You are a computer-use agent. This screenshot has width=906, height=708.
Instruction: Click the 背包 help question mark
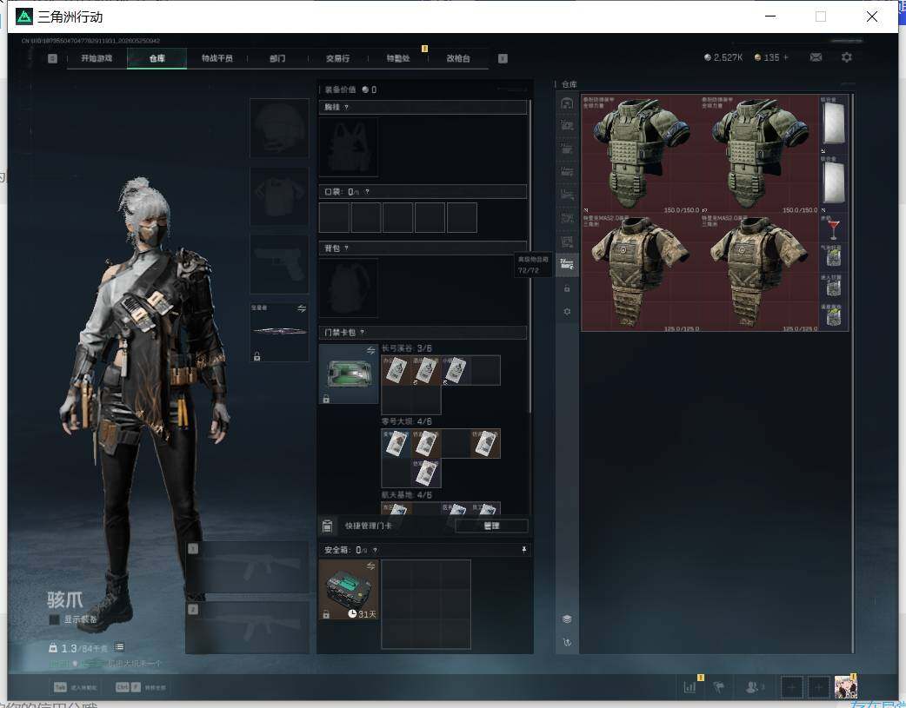[x=346, y=248]
